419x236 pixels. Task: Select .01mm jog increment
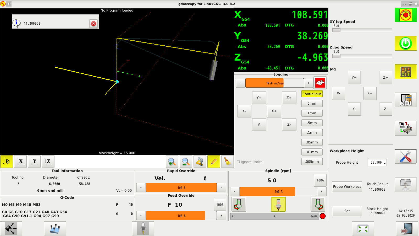pos(312,152)
